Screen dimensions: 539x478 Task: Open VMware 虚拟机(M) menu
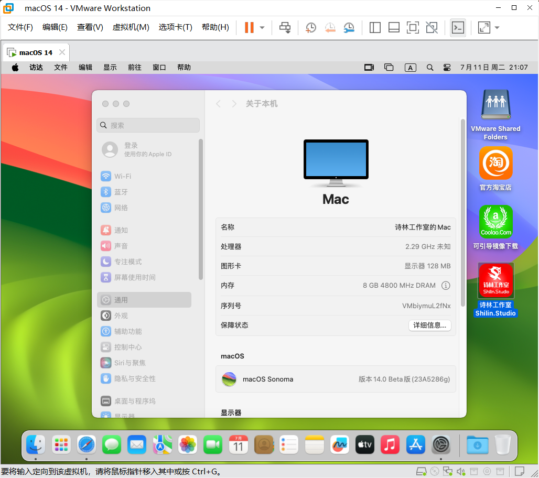131,27
